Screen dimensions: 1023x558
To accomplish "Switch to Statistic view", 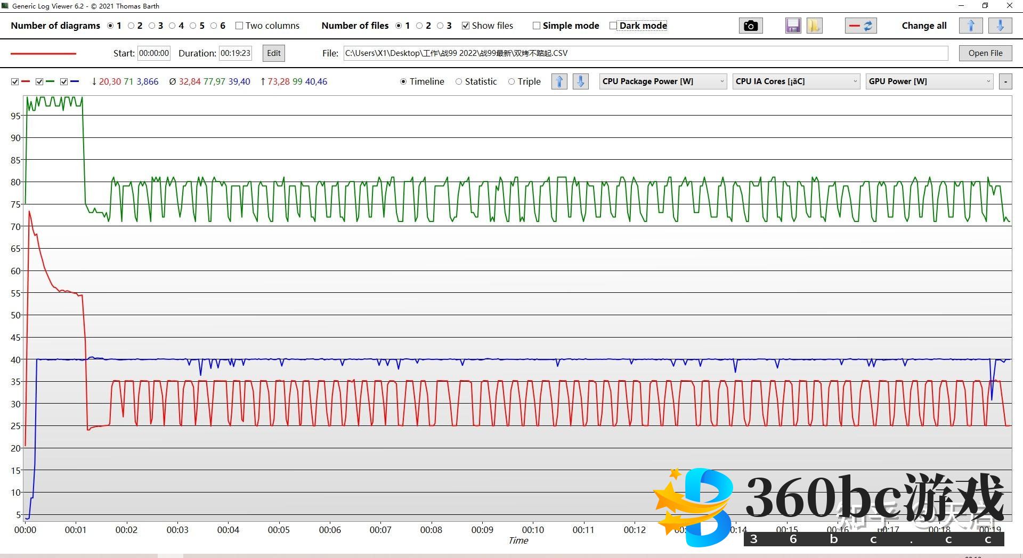I will tap(459, 81).
